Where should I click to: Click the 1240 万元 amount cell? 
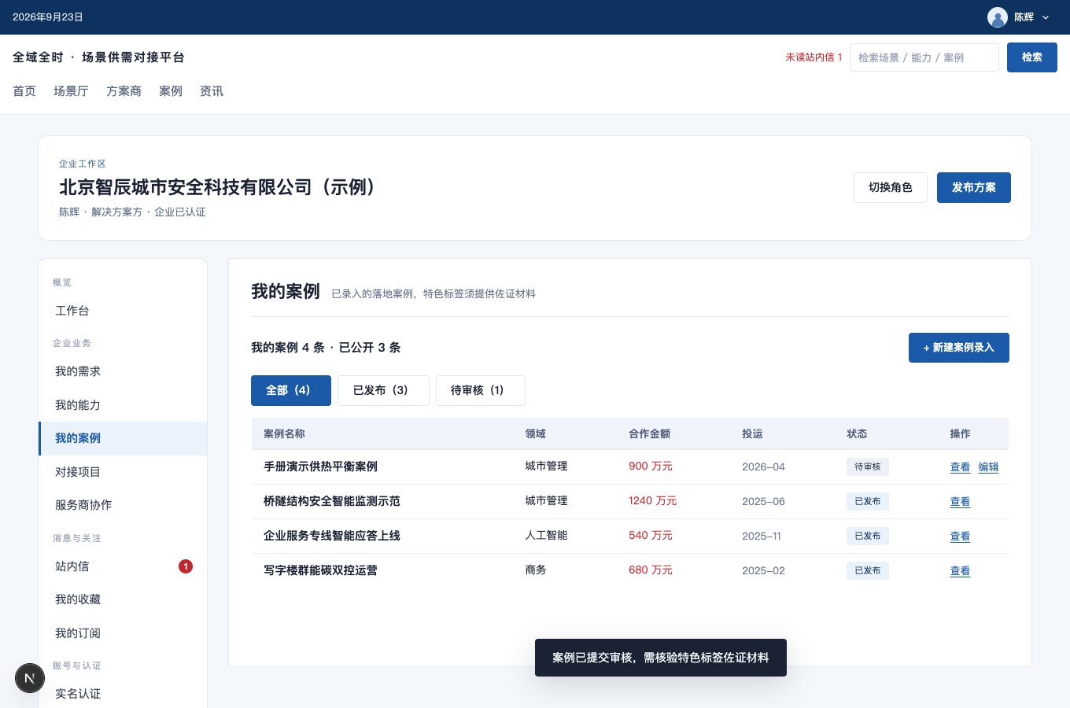point(652,501)
